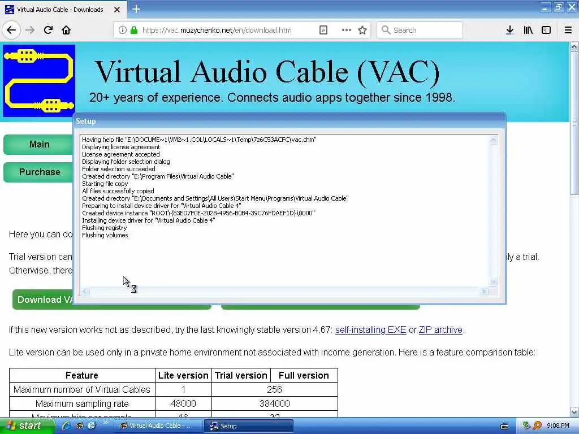Click log line "Displaying folder selection dialog"

(x=126, y=162)
